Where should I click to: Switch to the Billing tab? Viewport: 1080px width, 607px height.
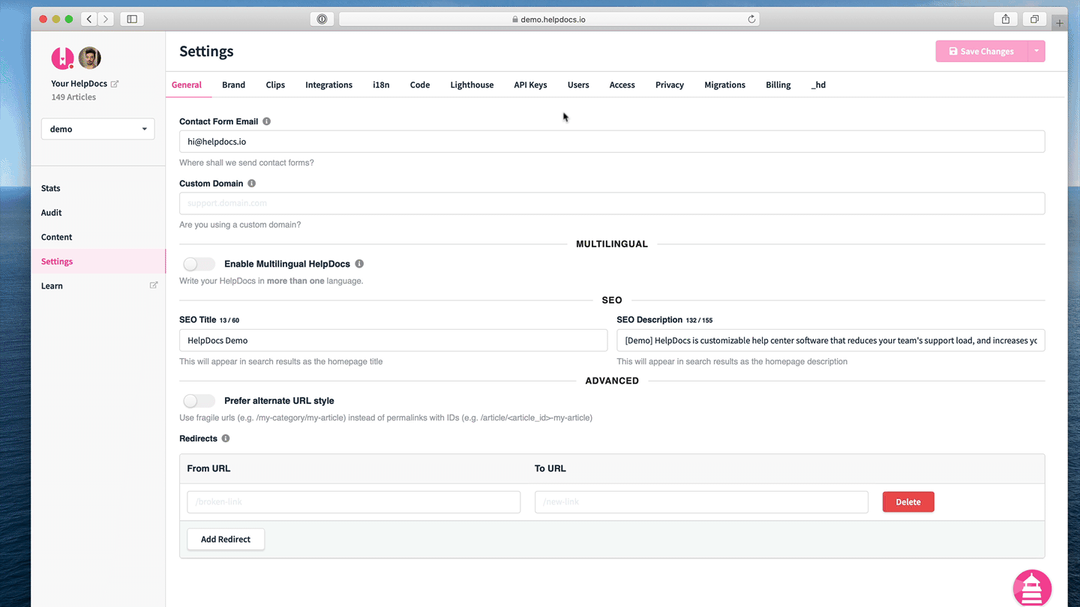tap(778, 85)
